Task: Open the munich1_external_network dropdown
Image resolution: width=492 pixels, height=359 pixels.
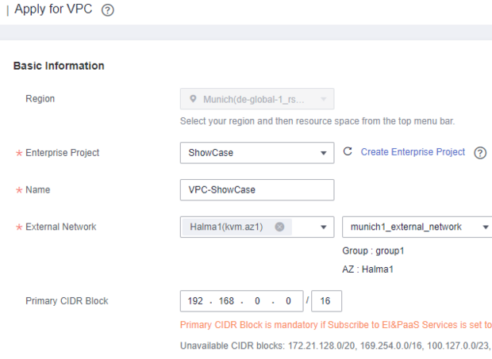Action: click(x=485, y=227)
